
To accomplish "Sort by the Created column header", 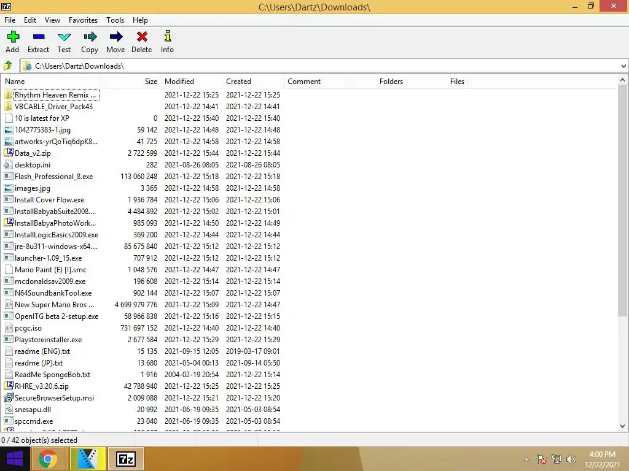I will coord(252,82).
